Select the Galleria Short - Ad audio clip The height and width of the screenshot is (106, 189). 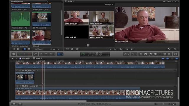tap(21, 19)
